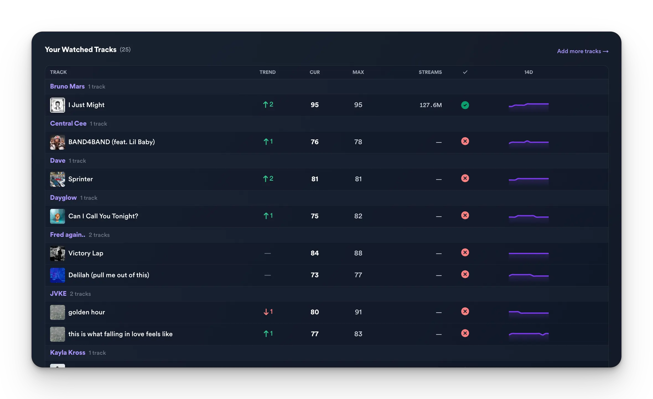Toggle tracking check on BAND4BAND (feat. Lil Baby)
This screenshot has width=653, height=399.
[465, 141]
